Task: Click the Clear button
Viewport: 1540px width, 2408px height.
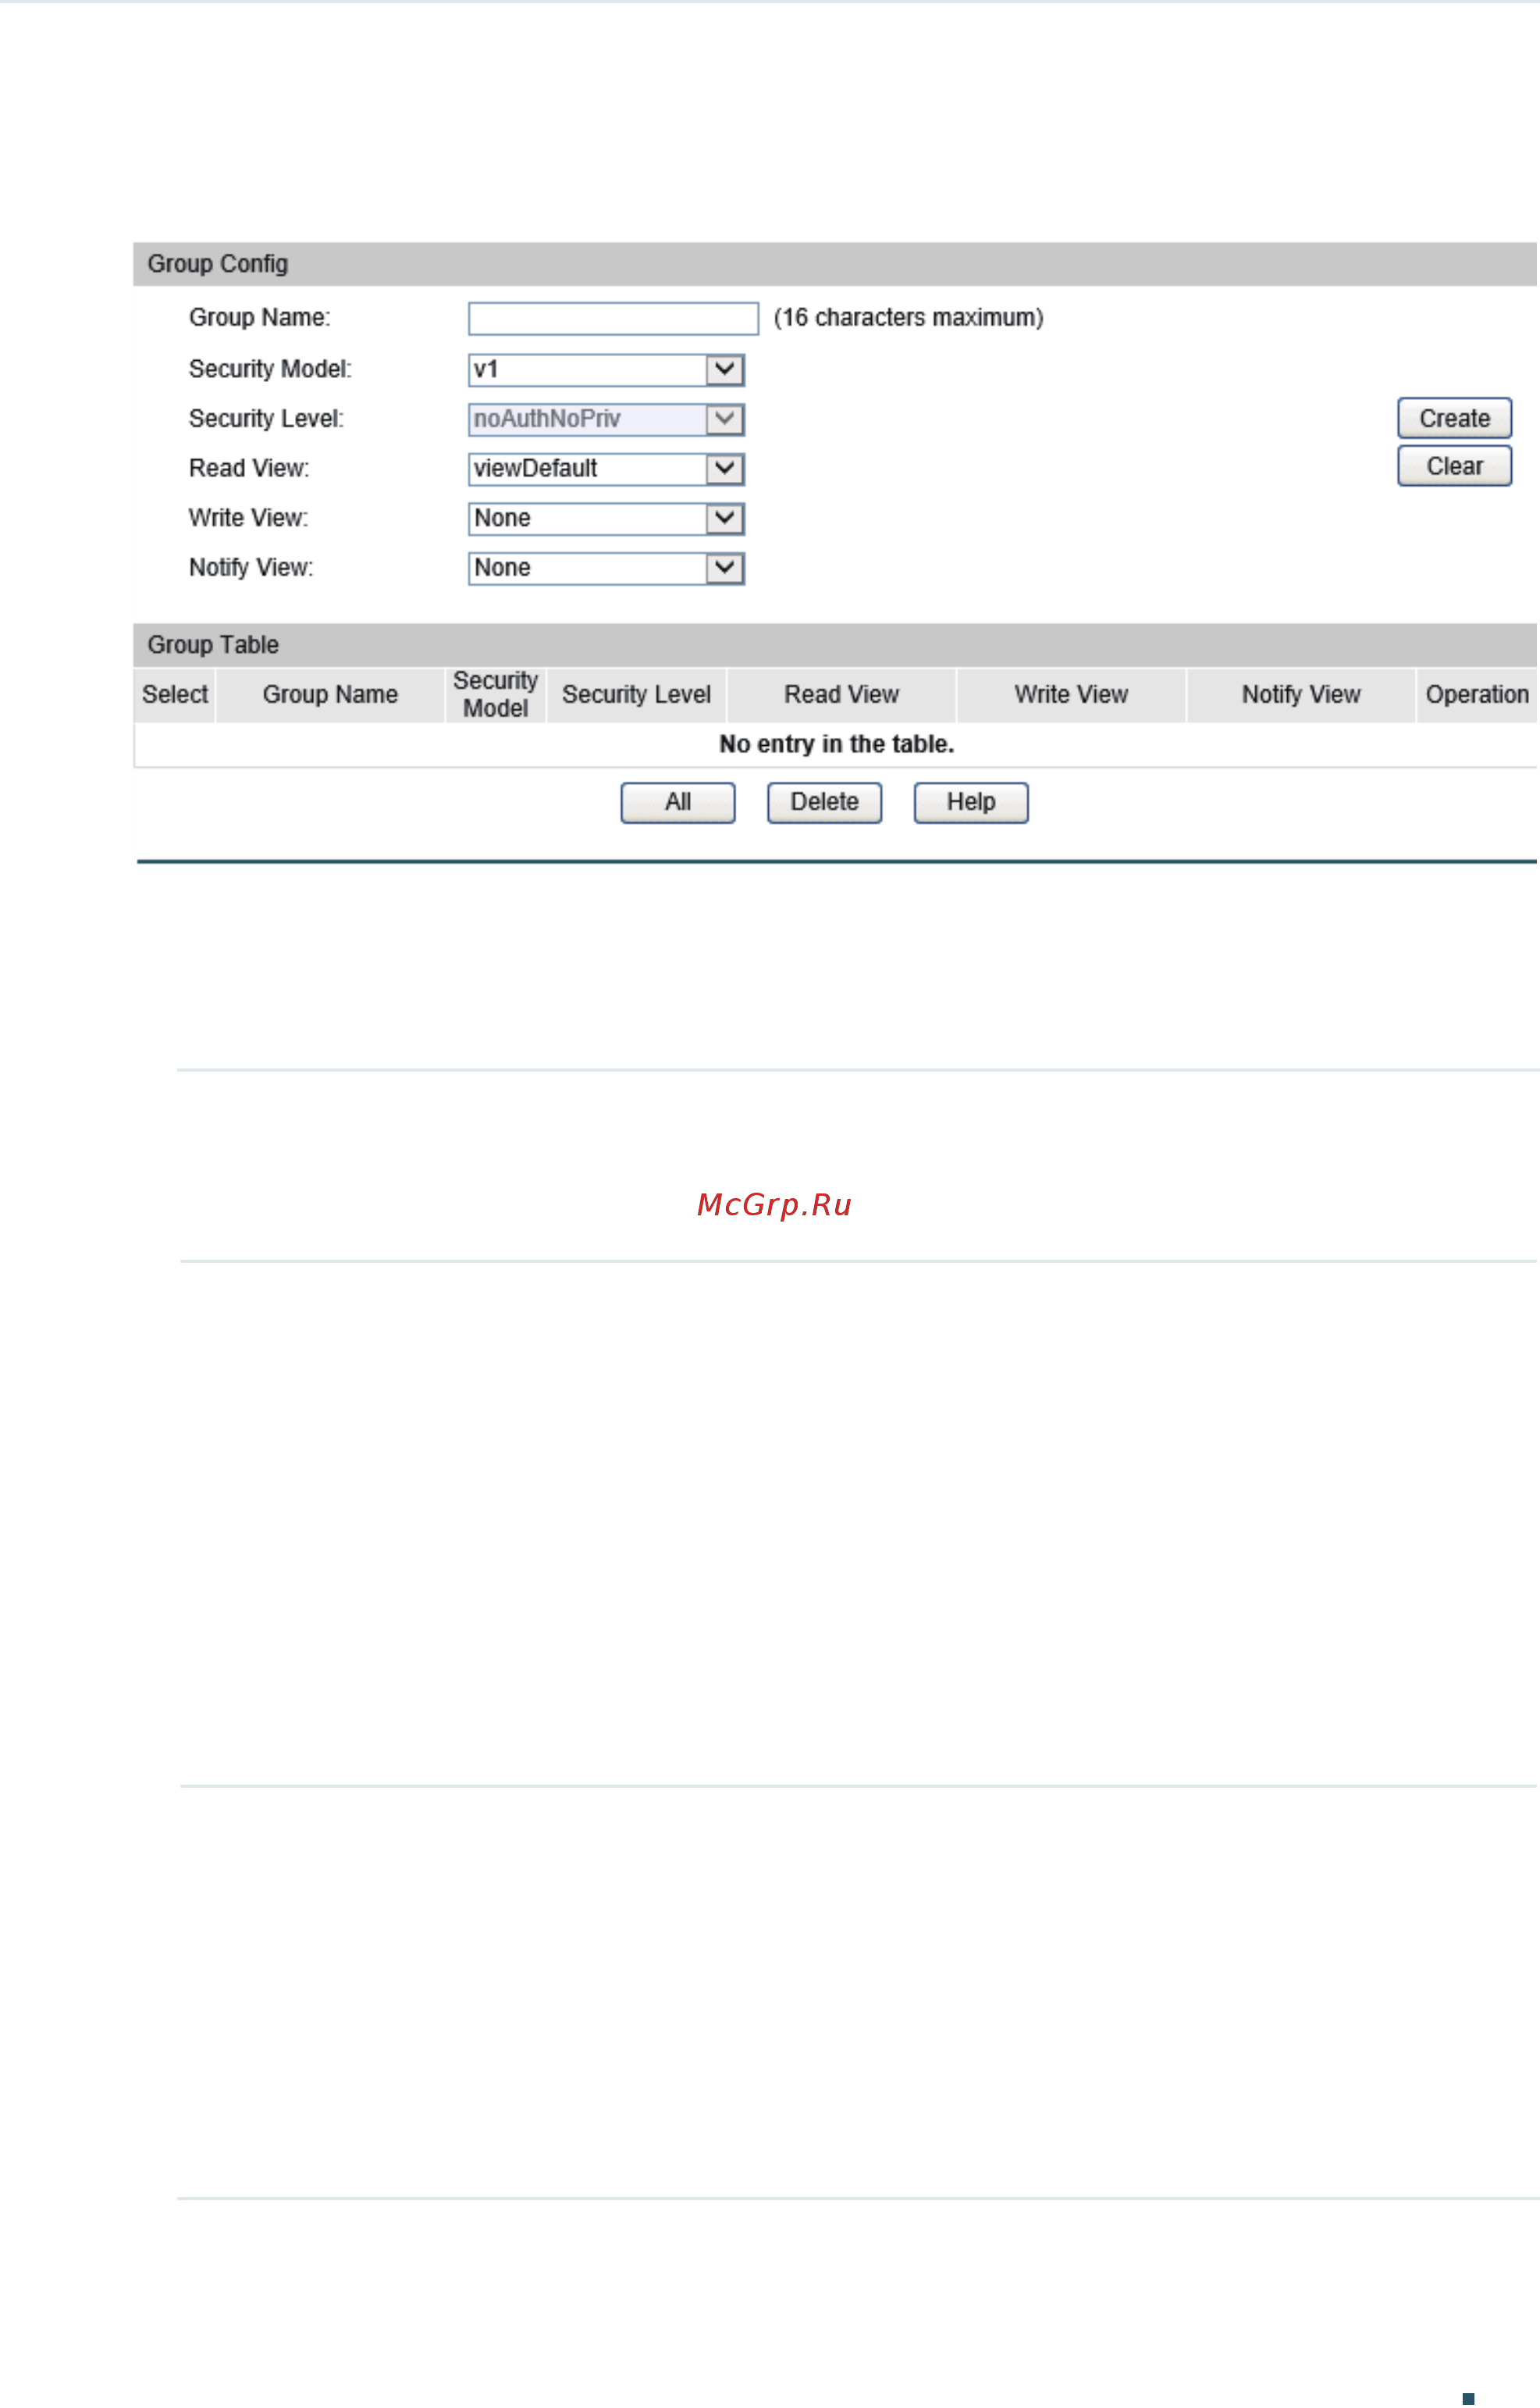Action: [x=1454, y=466]
